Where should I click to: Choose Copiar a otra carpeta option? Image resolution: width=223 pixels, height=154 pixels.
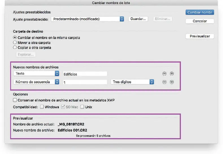pos(15,48)
